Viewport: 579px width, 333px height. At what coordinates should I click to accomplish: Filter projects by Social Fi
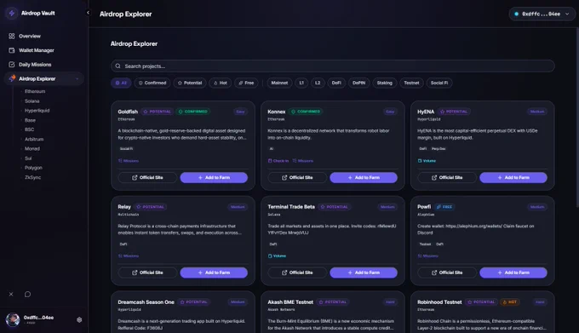coord(439,83)
